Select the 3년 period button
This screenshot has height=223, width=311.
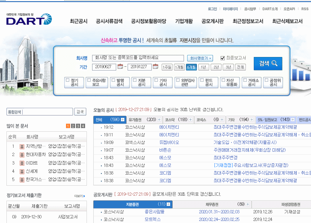click(228, 67)
